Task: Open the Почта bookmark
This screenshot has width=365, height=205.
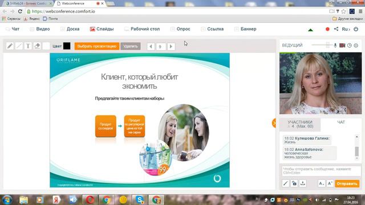Action: (50, 19)
